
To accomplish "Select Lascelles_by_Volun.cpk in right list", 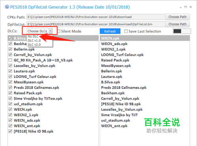I will point(145,109).
